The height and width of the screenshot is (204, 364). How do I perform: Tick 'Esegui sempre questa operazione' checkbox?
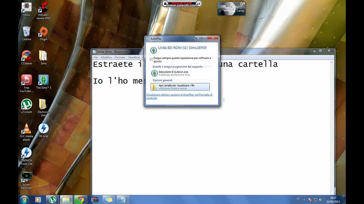[151, 59]
